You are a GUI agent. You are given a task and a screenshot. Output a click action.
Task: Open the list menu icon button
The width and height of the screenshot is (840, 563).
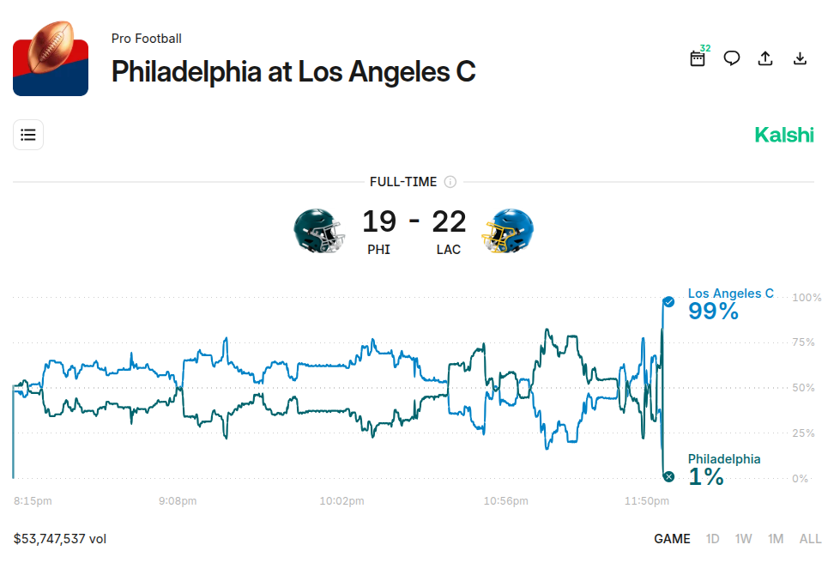click(x=28, y=135)
